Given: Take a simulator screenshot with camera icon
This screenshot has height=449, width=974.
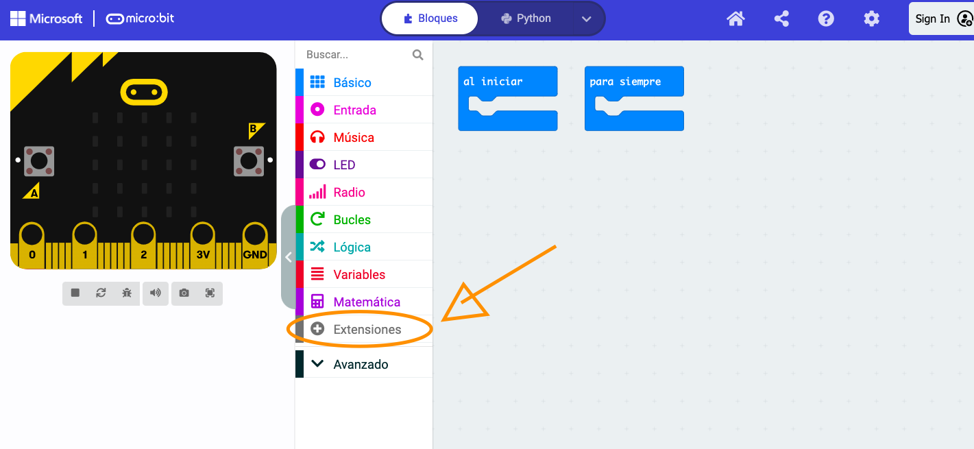Looking at the screenshot, I should 184,293.
